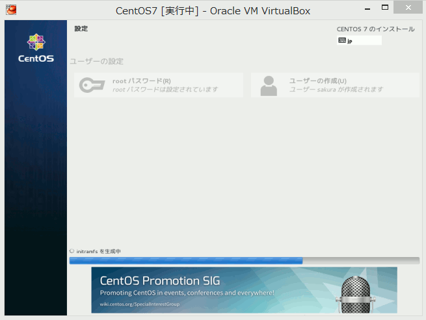Viewport: 426px width, 320px height.
Task: Click the initramfs を生成中 status text
Action: pyautogui.click(x=99, y=251)
